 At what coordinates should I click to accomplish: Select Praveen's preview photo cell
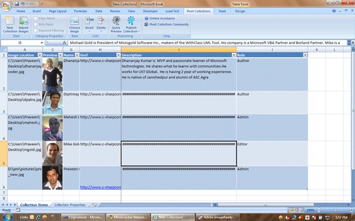[52, 178]
